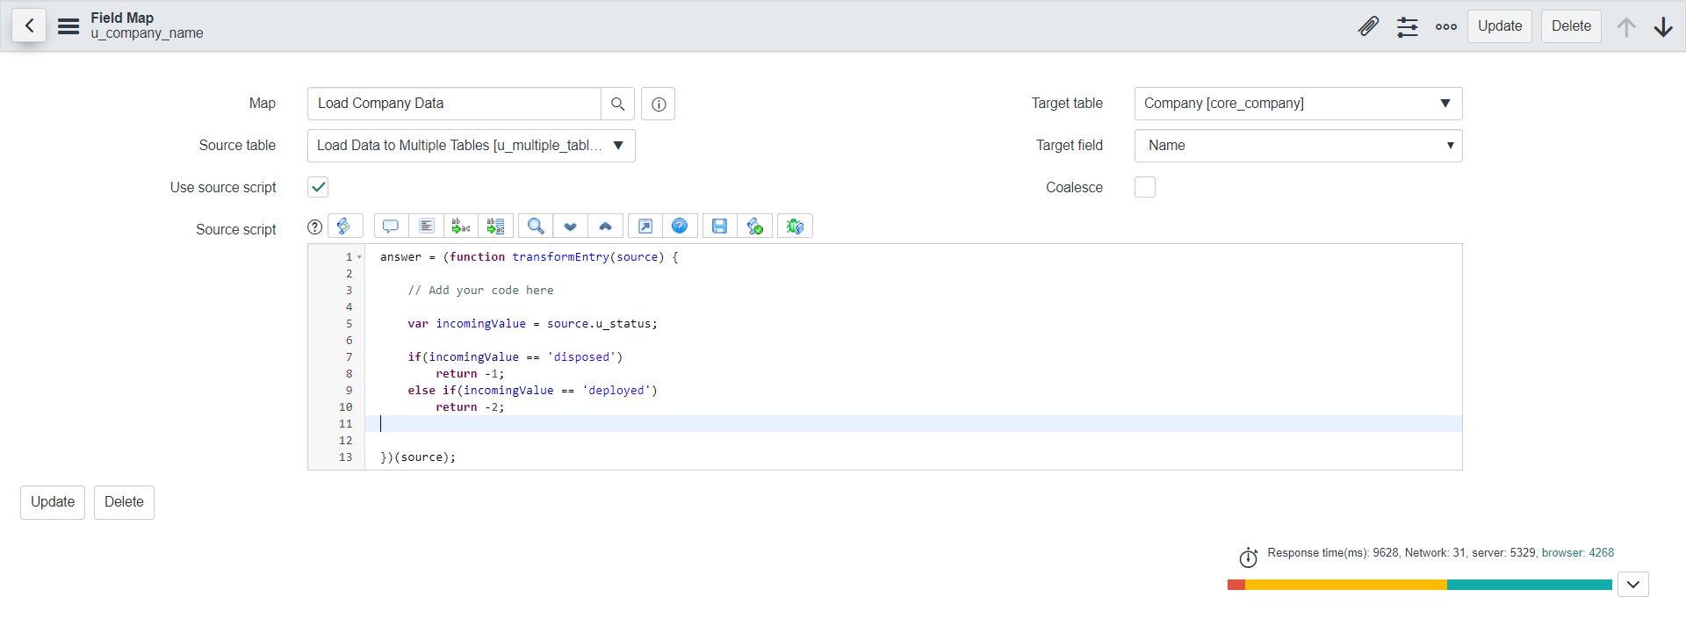This screenshot has width=1686, height=633.
Task: Go to next record with down arrow
Action: point(1663,26)
